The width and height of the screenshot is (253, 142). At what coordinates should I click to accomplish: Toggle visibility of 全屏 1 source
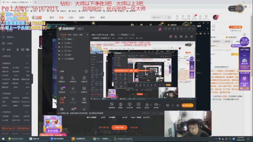[59, 55]
